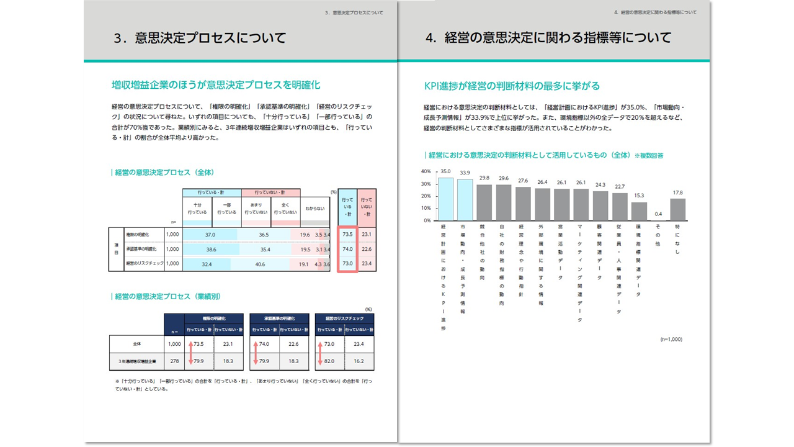Click the 15.3% 環境指標関連データ bar

[639, 212]
